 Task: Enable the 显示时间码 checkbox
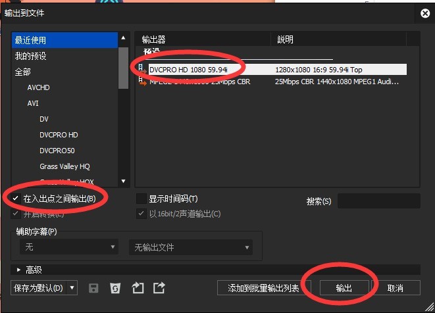coord(141,199)
